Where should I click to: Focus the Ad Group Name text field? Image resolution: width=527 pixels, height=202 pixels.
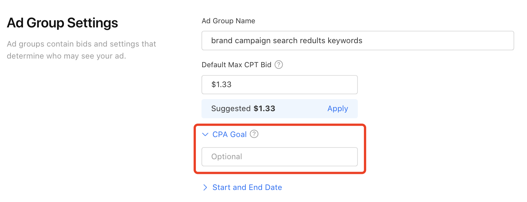click(358, 41)
